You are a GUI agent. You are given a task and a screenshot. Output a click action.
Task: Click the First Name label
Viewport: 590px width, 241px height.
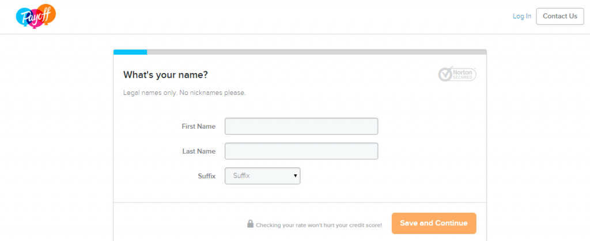click(x=199, y=127)
